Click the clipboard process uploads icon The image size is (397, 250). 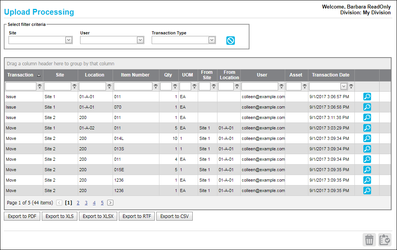[x=385, y=240]
